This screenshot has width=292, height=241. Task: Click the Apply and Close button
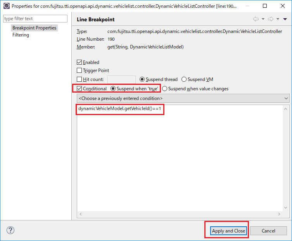point(228,231)
